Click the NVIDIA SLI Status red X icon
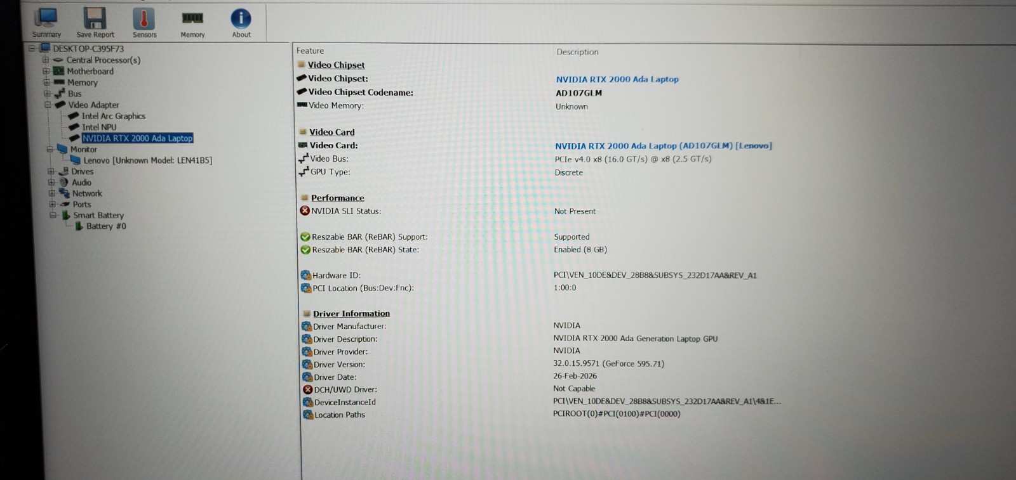This screenshot has width=1016, height=480. pos(305,211)
